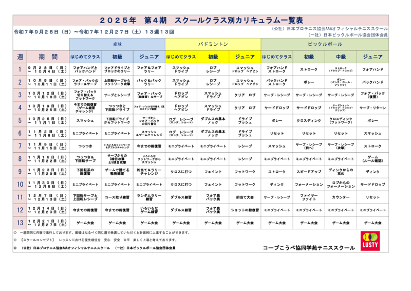The width and height of the screenshot is (411, 291).
Task: Click the ショットの総復習 cell
Action: pyautogui.click(x=245, y=210)
